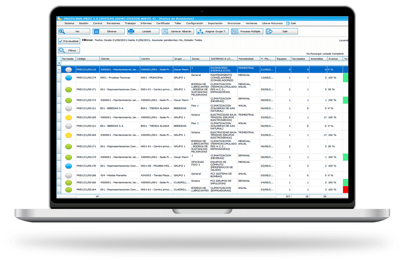Screen dimensions: 405x260
Task: Click the blue status oval of PREV/21/00174
Action: point(69,78)
